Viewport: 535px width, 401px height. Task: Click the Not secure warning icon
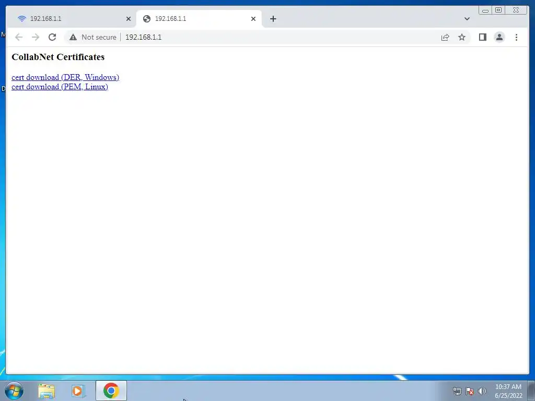point(73,37)
